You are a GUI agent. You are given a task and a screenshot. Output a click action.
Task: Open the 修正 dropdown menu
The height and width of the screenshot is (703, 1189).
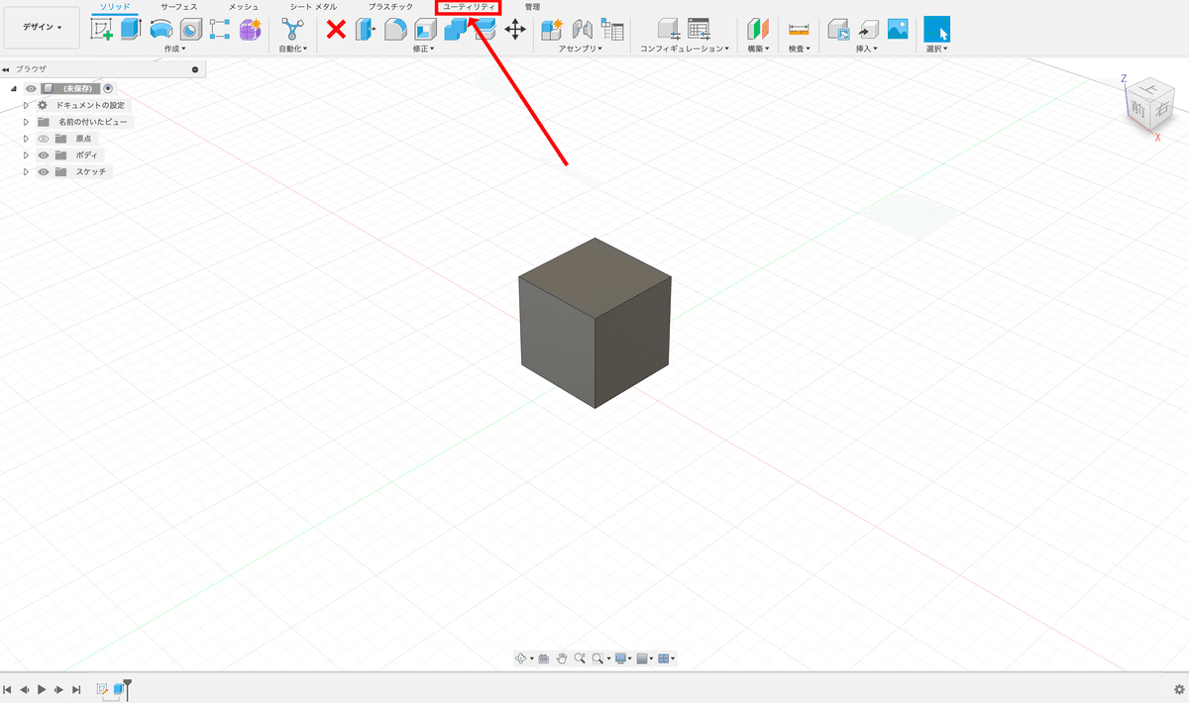click(425, 48)
